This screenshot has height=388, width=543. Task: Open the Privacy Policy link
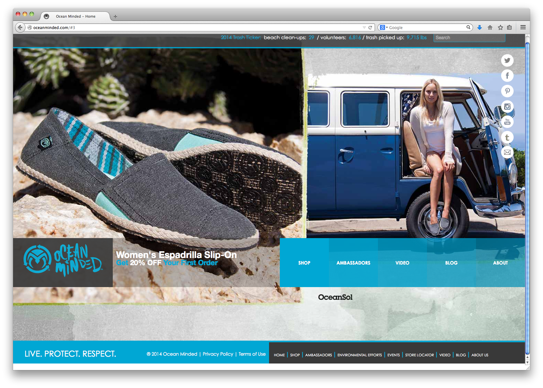pos(218,354)
